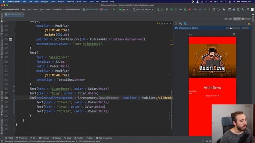Click the Git rollback undo arrow
Viewport: 255px width, 143px height.
point(219,10)
